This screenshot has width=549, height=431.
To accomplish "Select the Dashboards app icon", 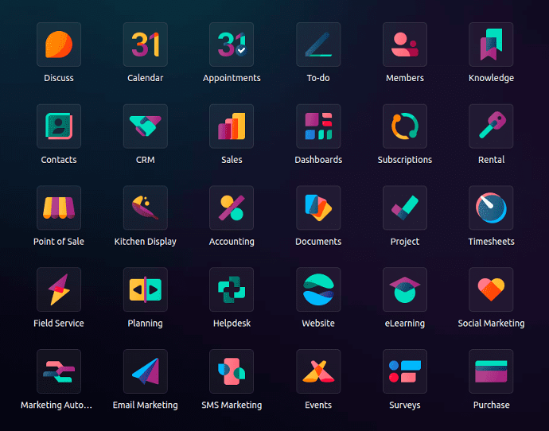I will tap(318, 126).
